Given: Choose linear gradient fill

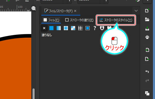Looking at the screenshot, I should [59, 28].
